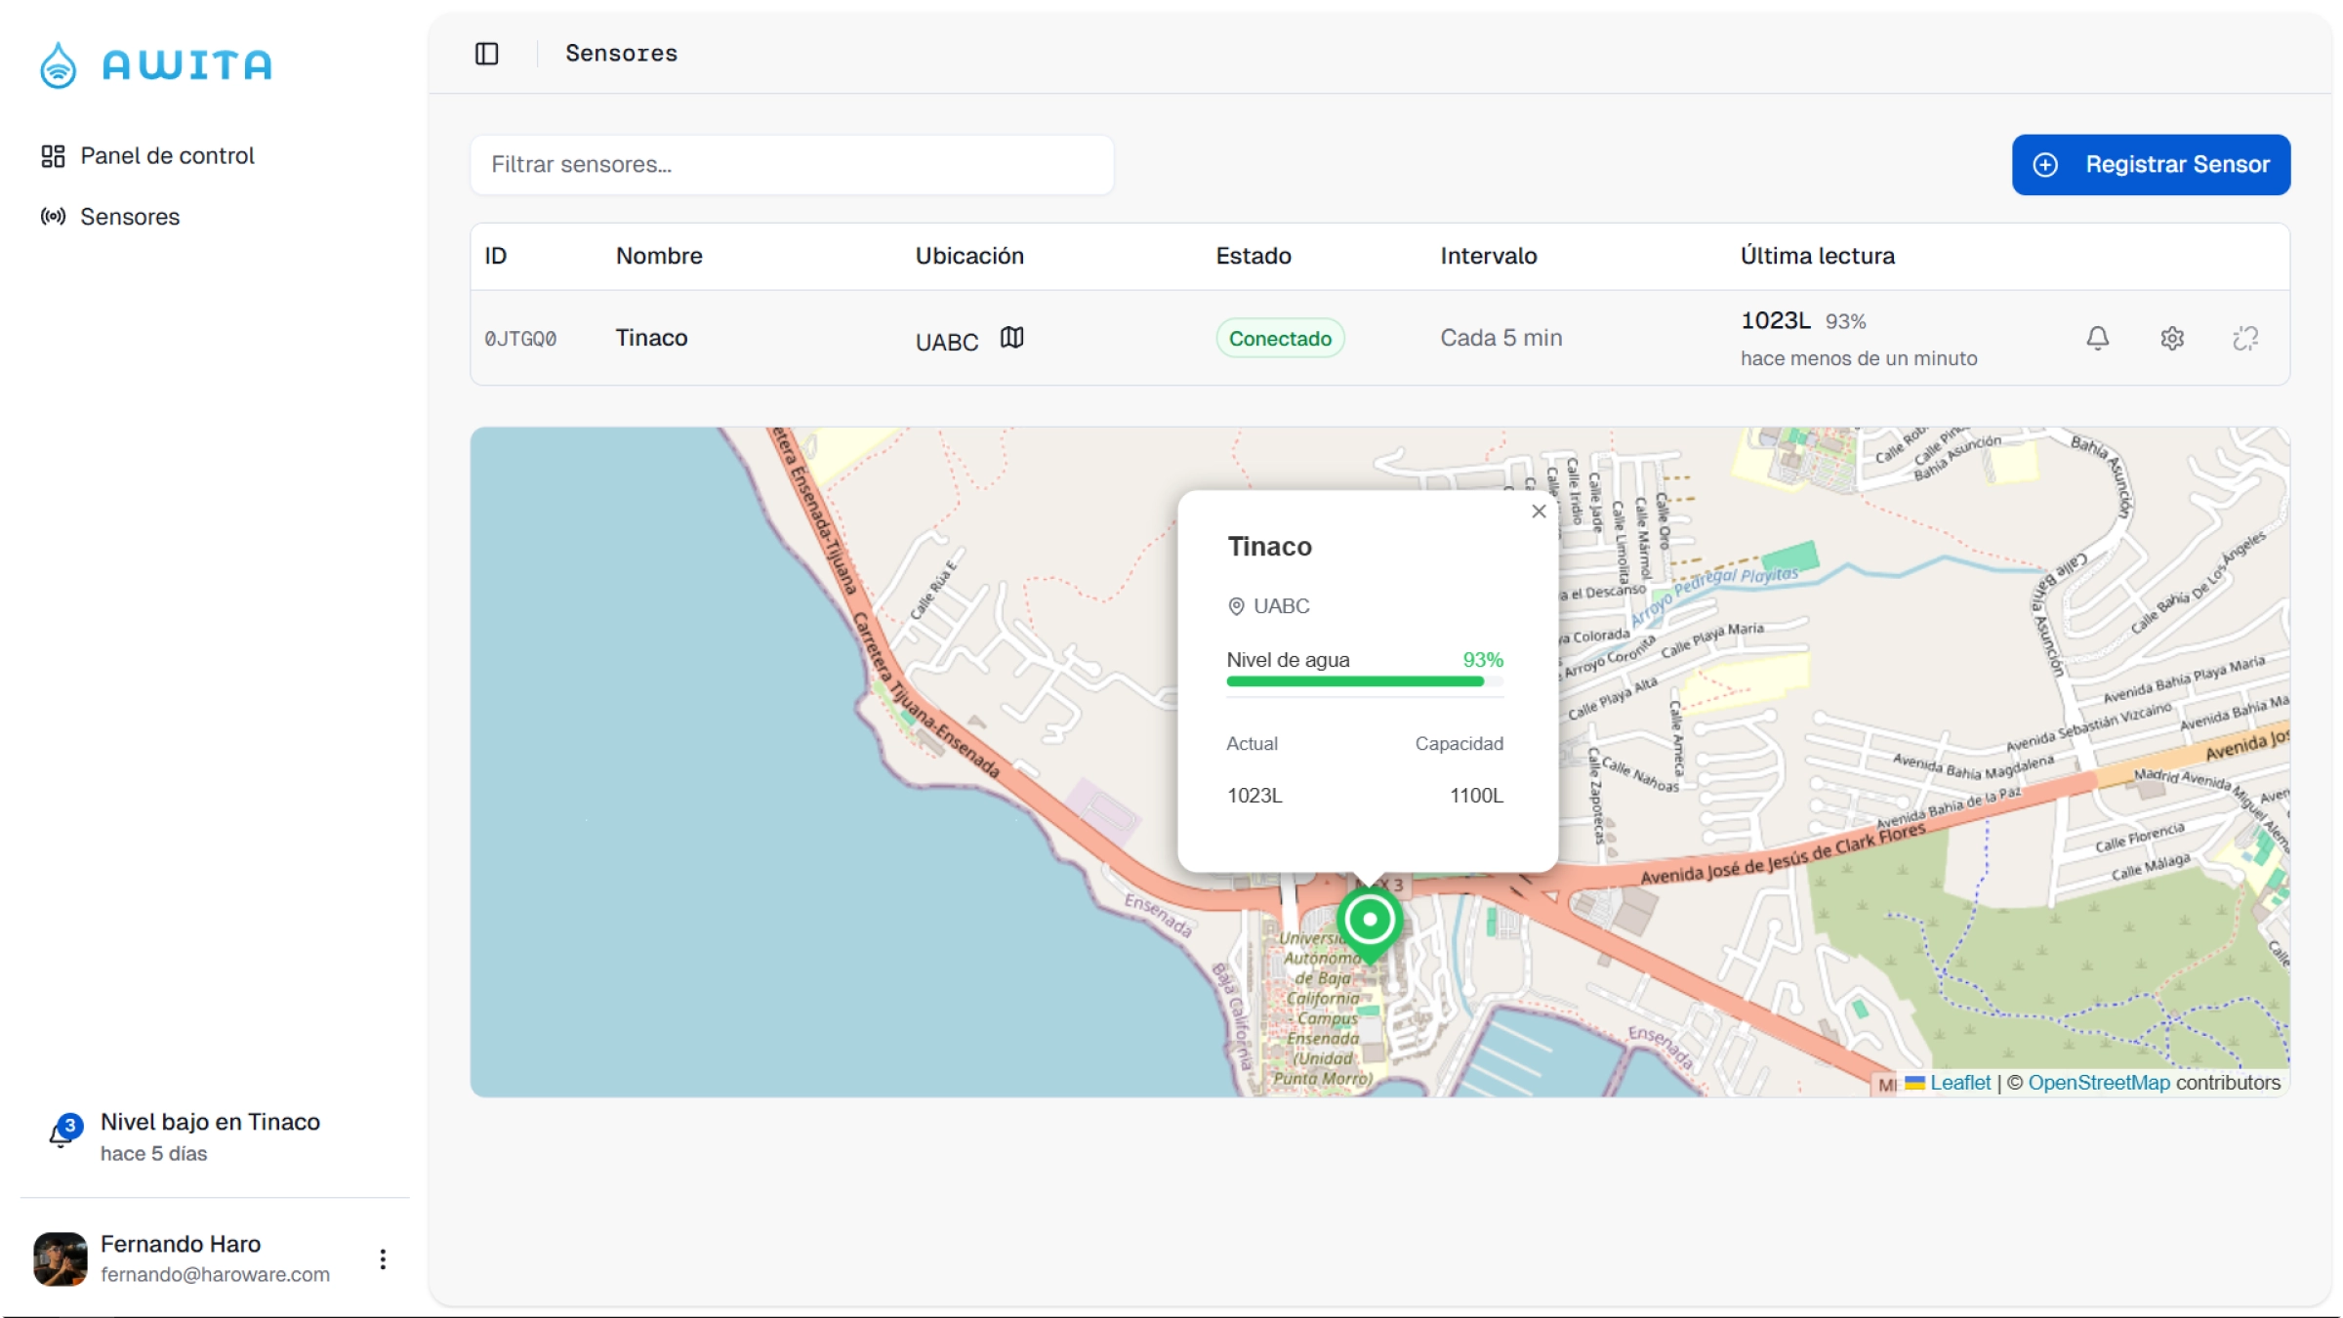
Task: Click the 1023L reading in table
Action: tap(1775, 320)
